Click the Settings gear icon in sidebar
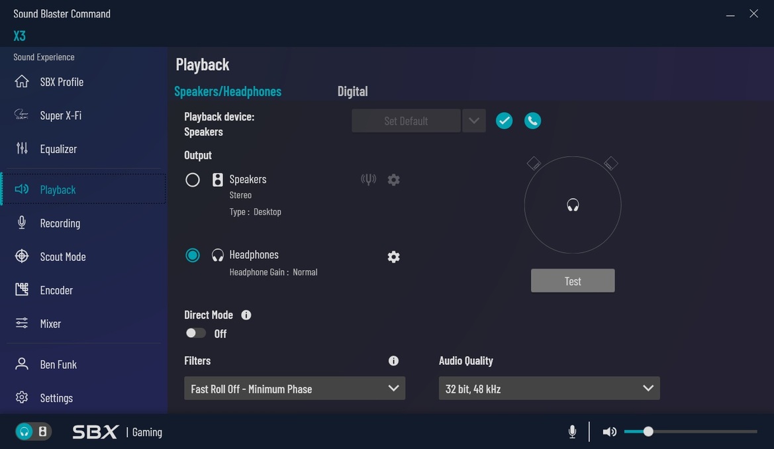The height and width of the screenshot is (449, 774). [x=22, y=397]
